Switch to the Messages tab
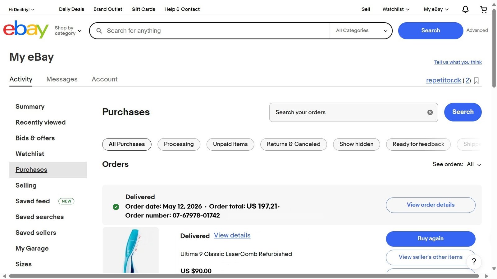Image resolution: width=497 pixels, height=279 pixels. [62, 79]
